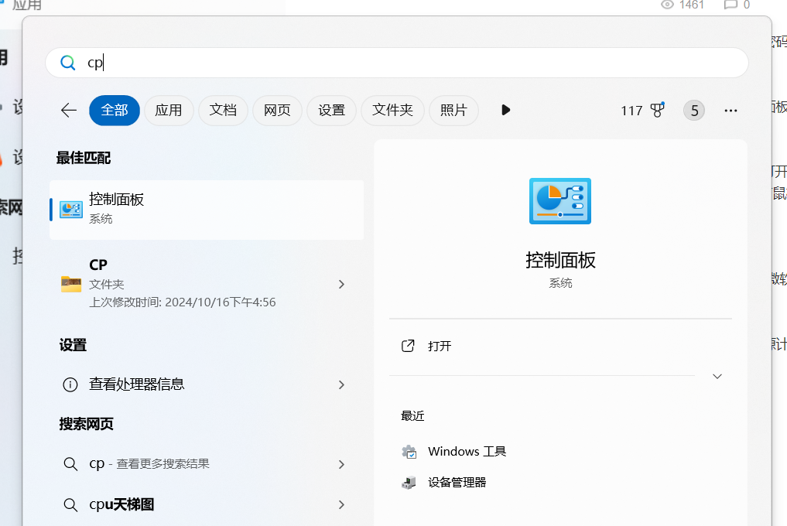This screenshot has width=787, height=526.
Task: Open the account badge labeled 5
Action: click(694, 111)
